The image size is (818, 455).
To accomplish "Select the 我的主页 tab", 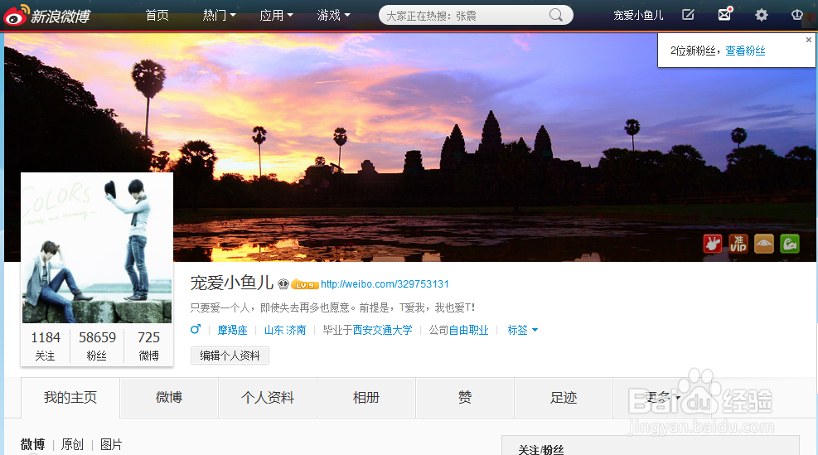I will coord(70,398).
